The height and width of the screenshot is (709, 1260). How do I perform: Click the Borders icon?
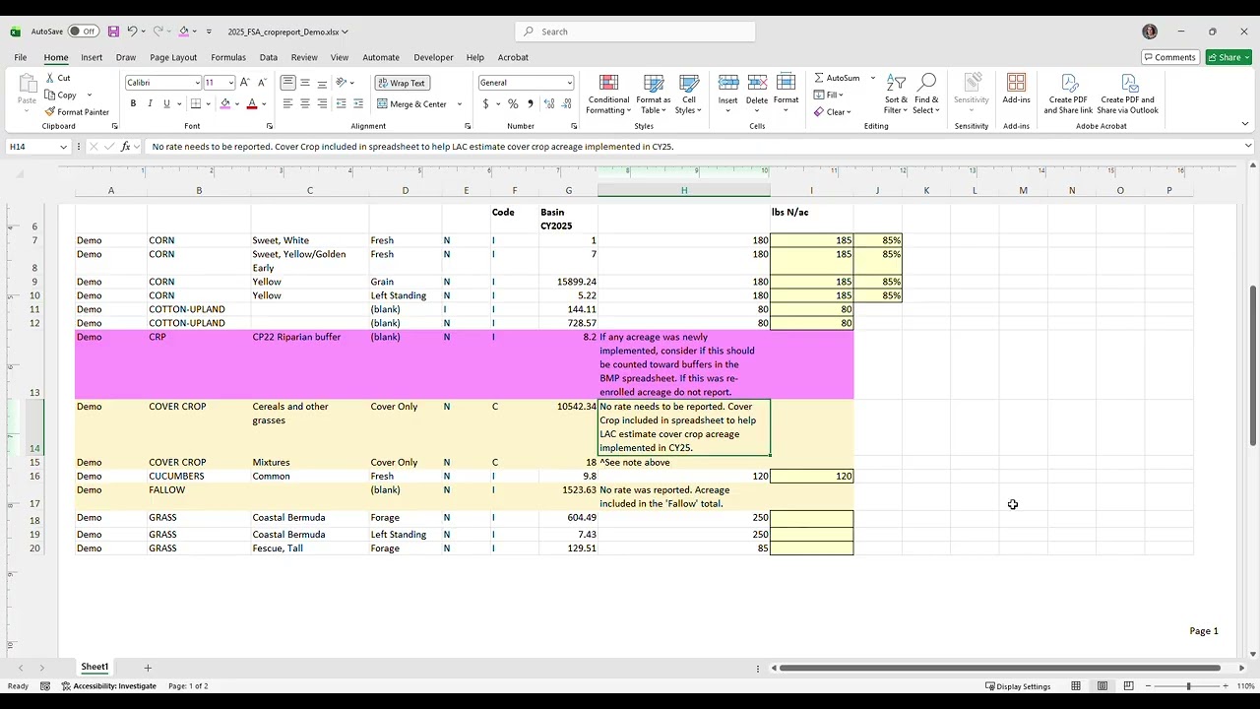(196, 103)
